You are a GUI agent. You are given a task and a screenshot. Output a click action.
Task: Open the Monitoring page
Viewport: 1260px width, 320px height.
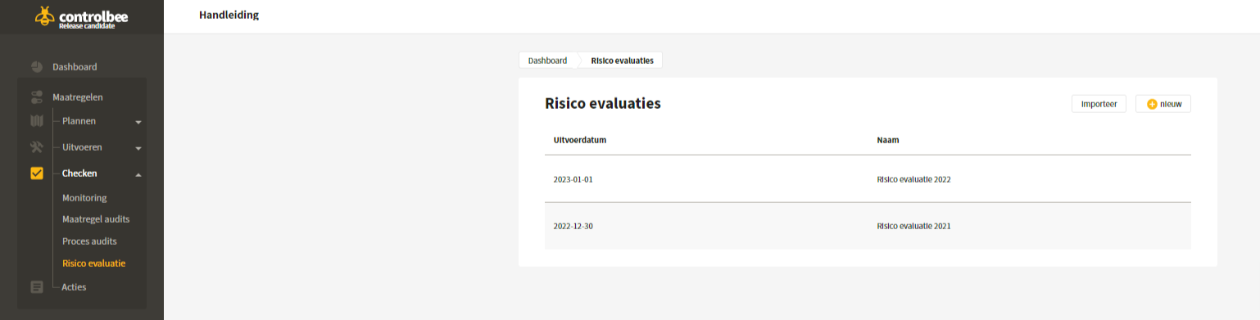click(x=84, y=198)
